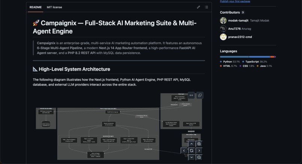Click Stage 1 Brand Intelligence node

[69, 140]
